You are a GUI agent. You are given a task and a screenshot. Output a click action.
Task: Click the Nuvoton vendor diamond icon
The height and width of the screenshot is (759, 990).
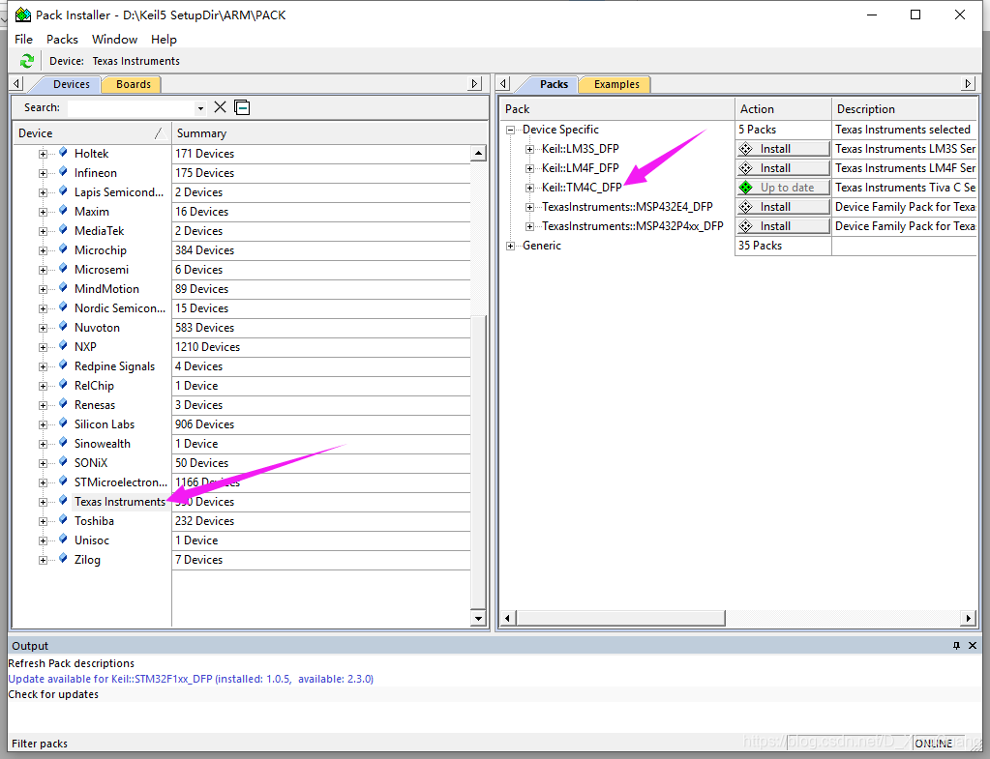click(x=63, y=327)
